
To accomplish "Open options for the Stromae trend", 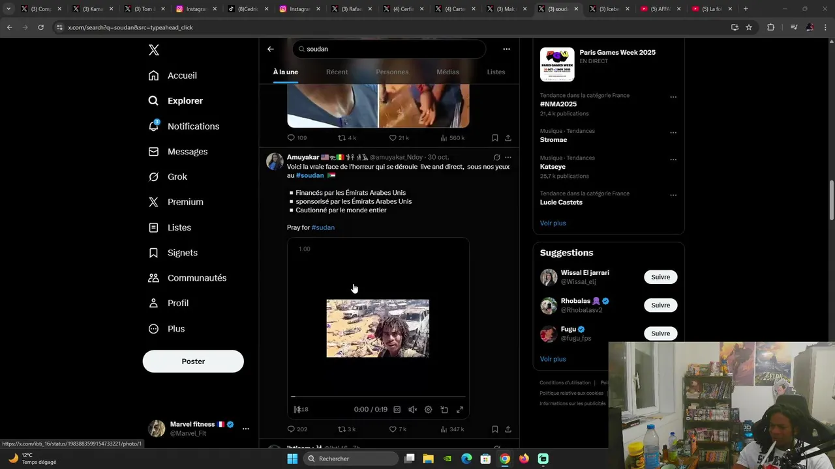I will (673, 133).
